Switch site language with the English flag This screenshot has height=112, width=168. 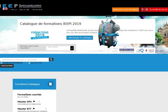pos(6,9)
